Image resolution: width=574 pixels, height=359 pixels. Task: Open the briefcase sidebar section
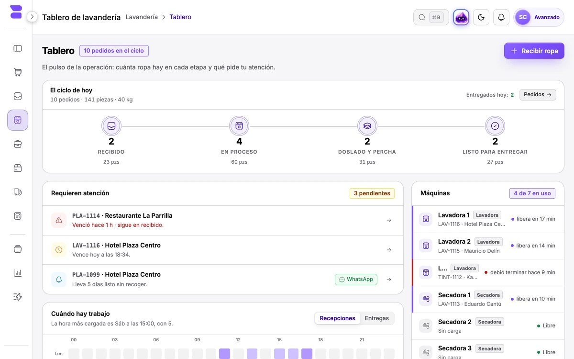tap(18, 144)
